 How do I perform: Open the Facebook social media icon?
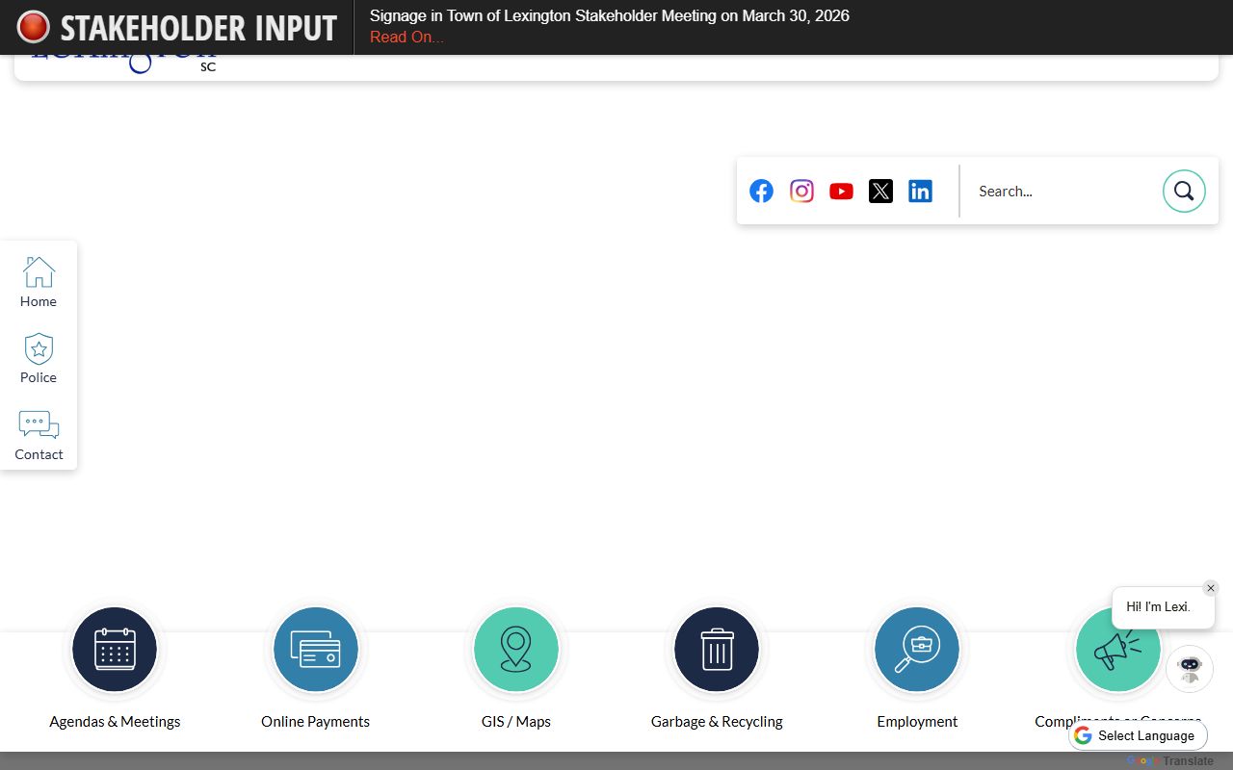(761, 191)
